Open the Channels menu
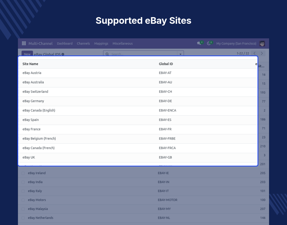This screenshot has height=225, width=287. click(x=83, y=43)
